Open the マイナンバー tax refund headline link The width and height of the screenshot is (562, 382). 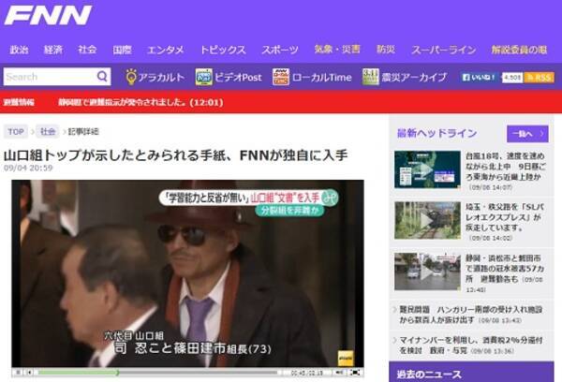tap(471, 345)
